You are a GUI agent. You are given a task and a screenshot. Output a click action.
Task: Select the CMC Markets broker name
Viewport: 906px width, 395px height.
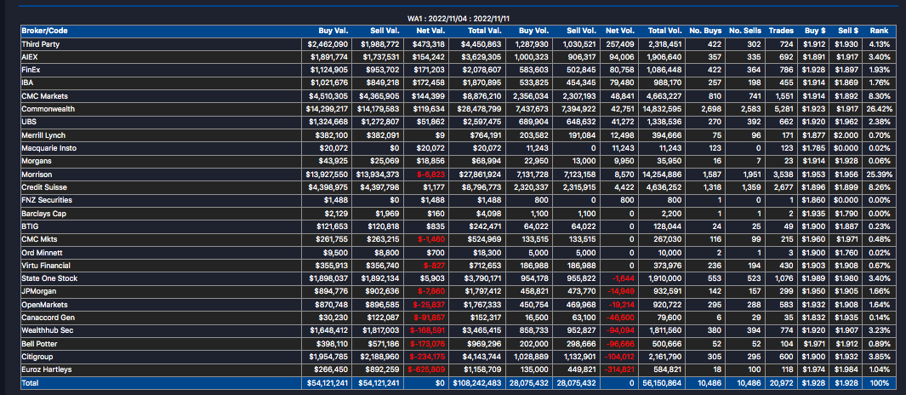pyautogui.click(x=43, y=96)
